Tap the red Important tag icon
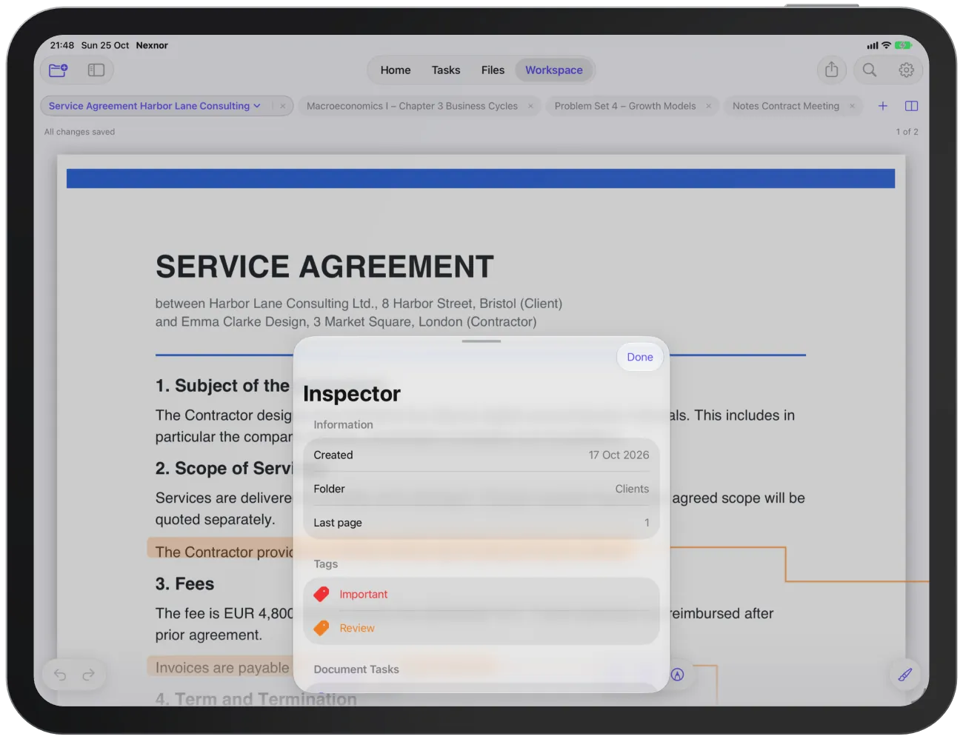 321,594
